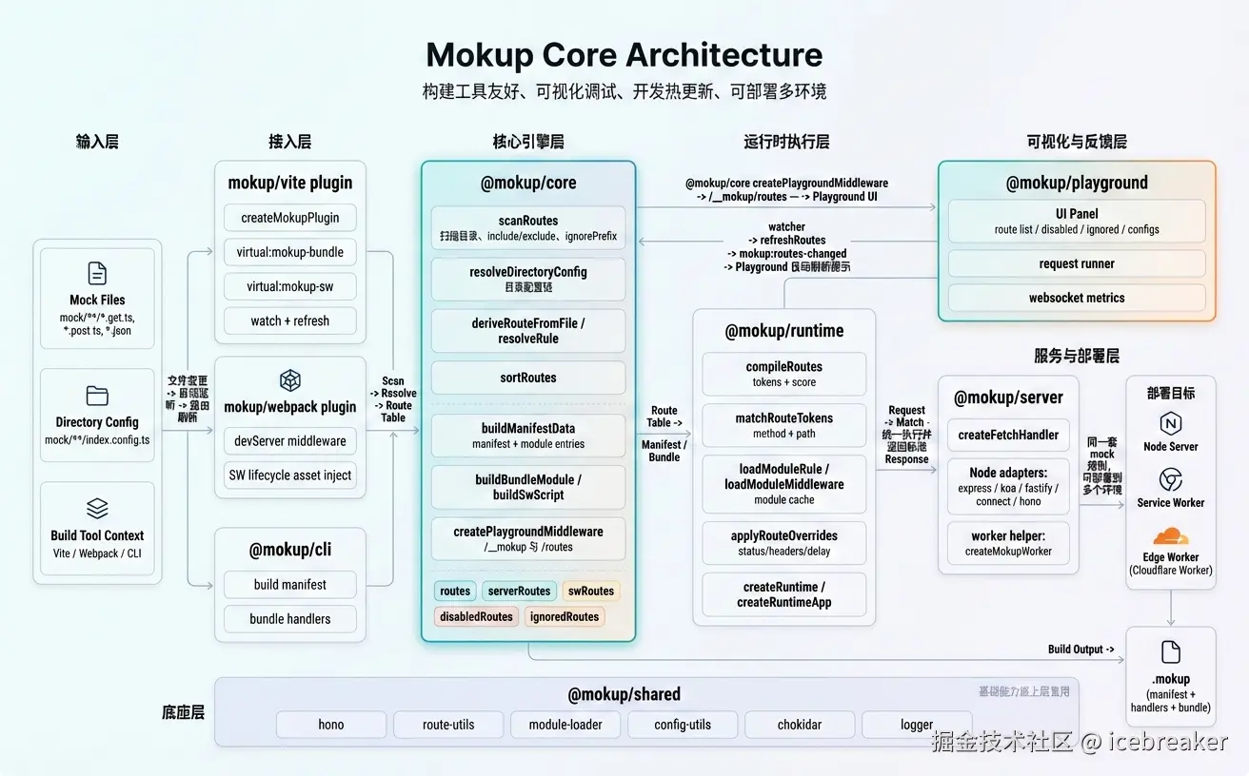Click the sortRoutes block
The height and width of the screenshot is (776, 1249).
pyautogui.click(x=528, y=378)
